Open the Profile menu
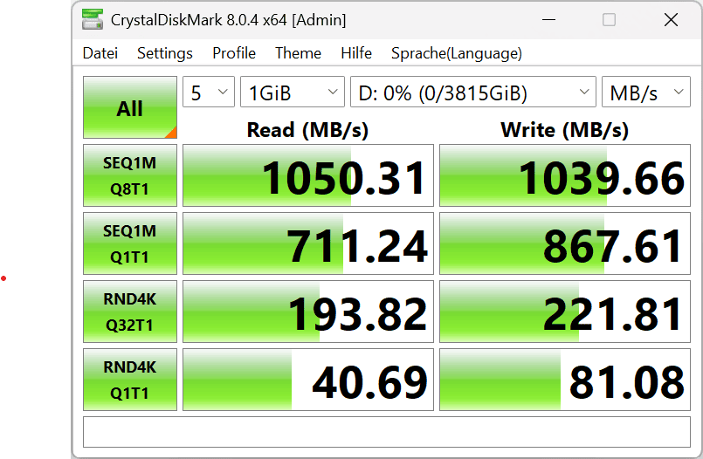 (234, 53)
